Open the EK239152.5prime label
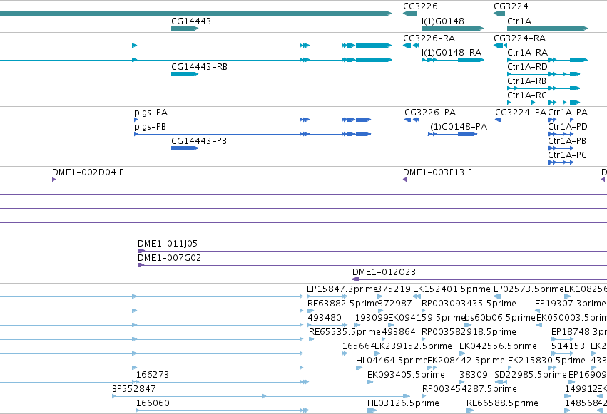The width and height of the screenshot is (607, 414). coord(414,346)
